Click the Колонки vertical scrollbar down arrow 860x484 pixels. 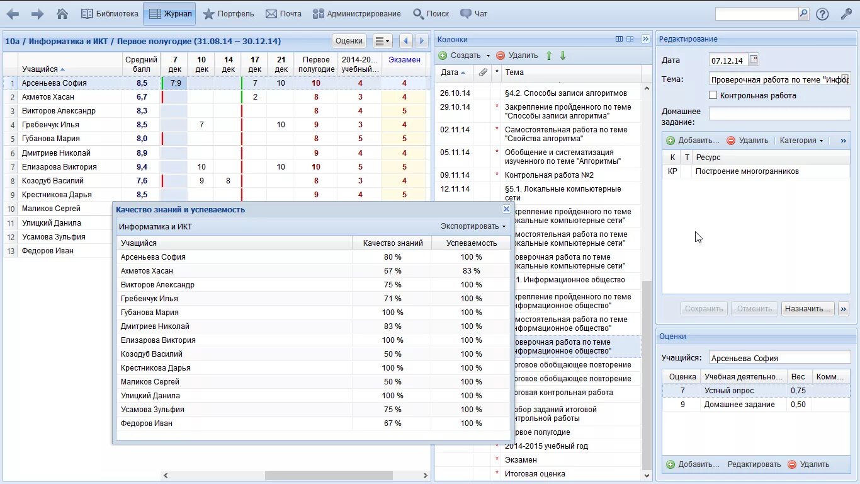tap(647, 476)
